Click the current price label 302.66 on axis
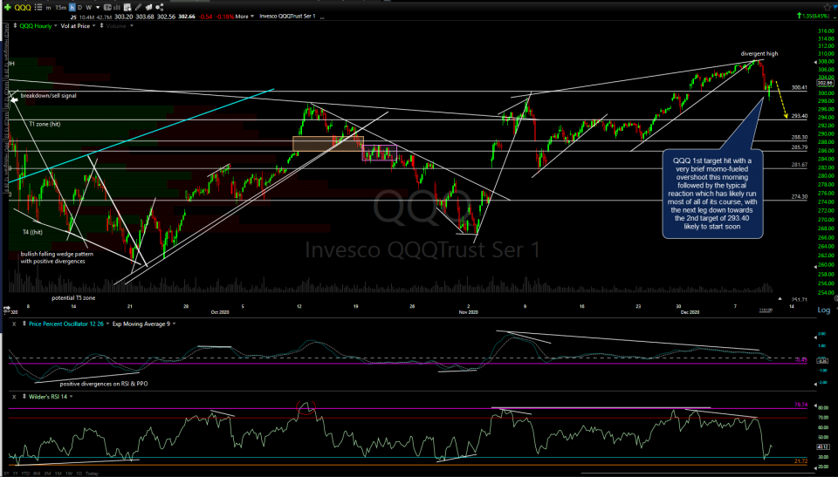 tap(825, 83)
